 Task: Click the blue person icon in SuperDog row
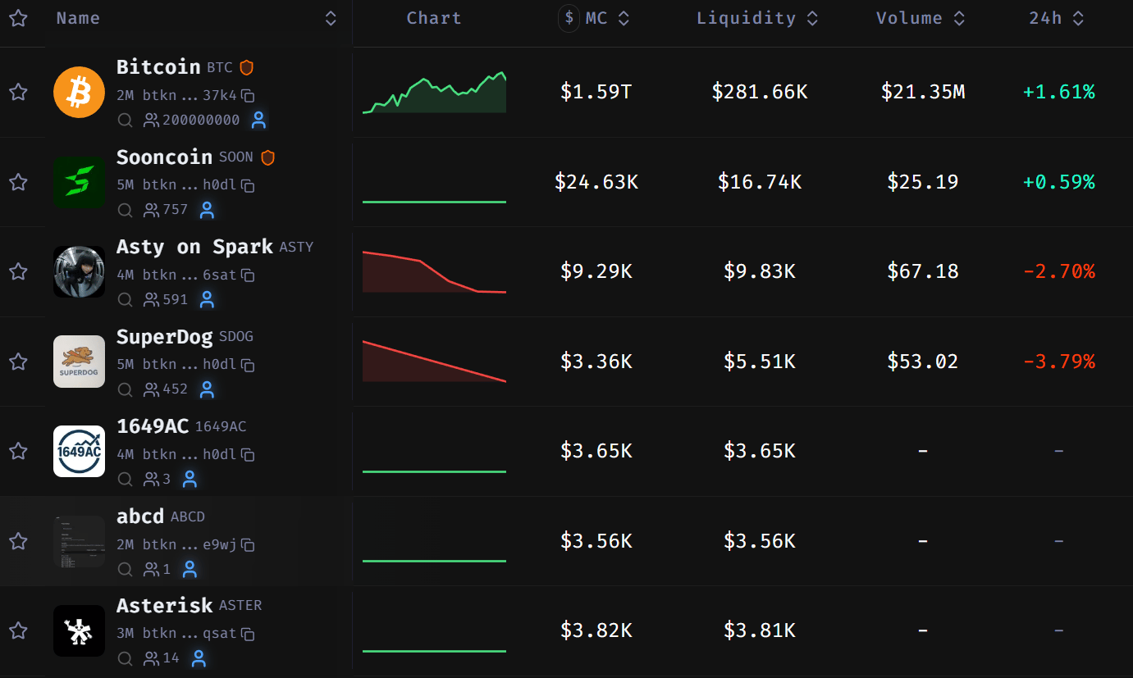click(208, 389)
